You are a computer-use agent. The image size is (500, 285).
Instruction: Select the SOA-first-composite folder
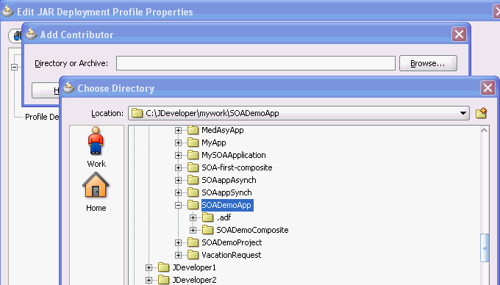tap(237, 167)
